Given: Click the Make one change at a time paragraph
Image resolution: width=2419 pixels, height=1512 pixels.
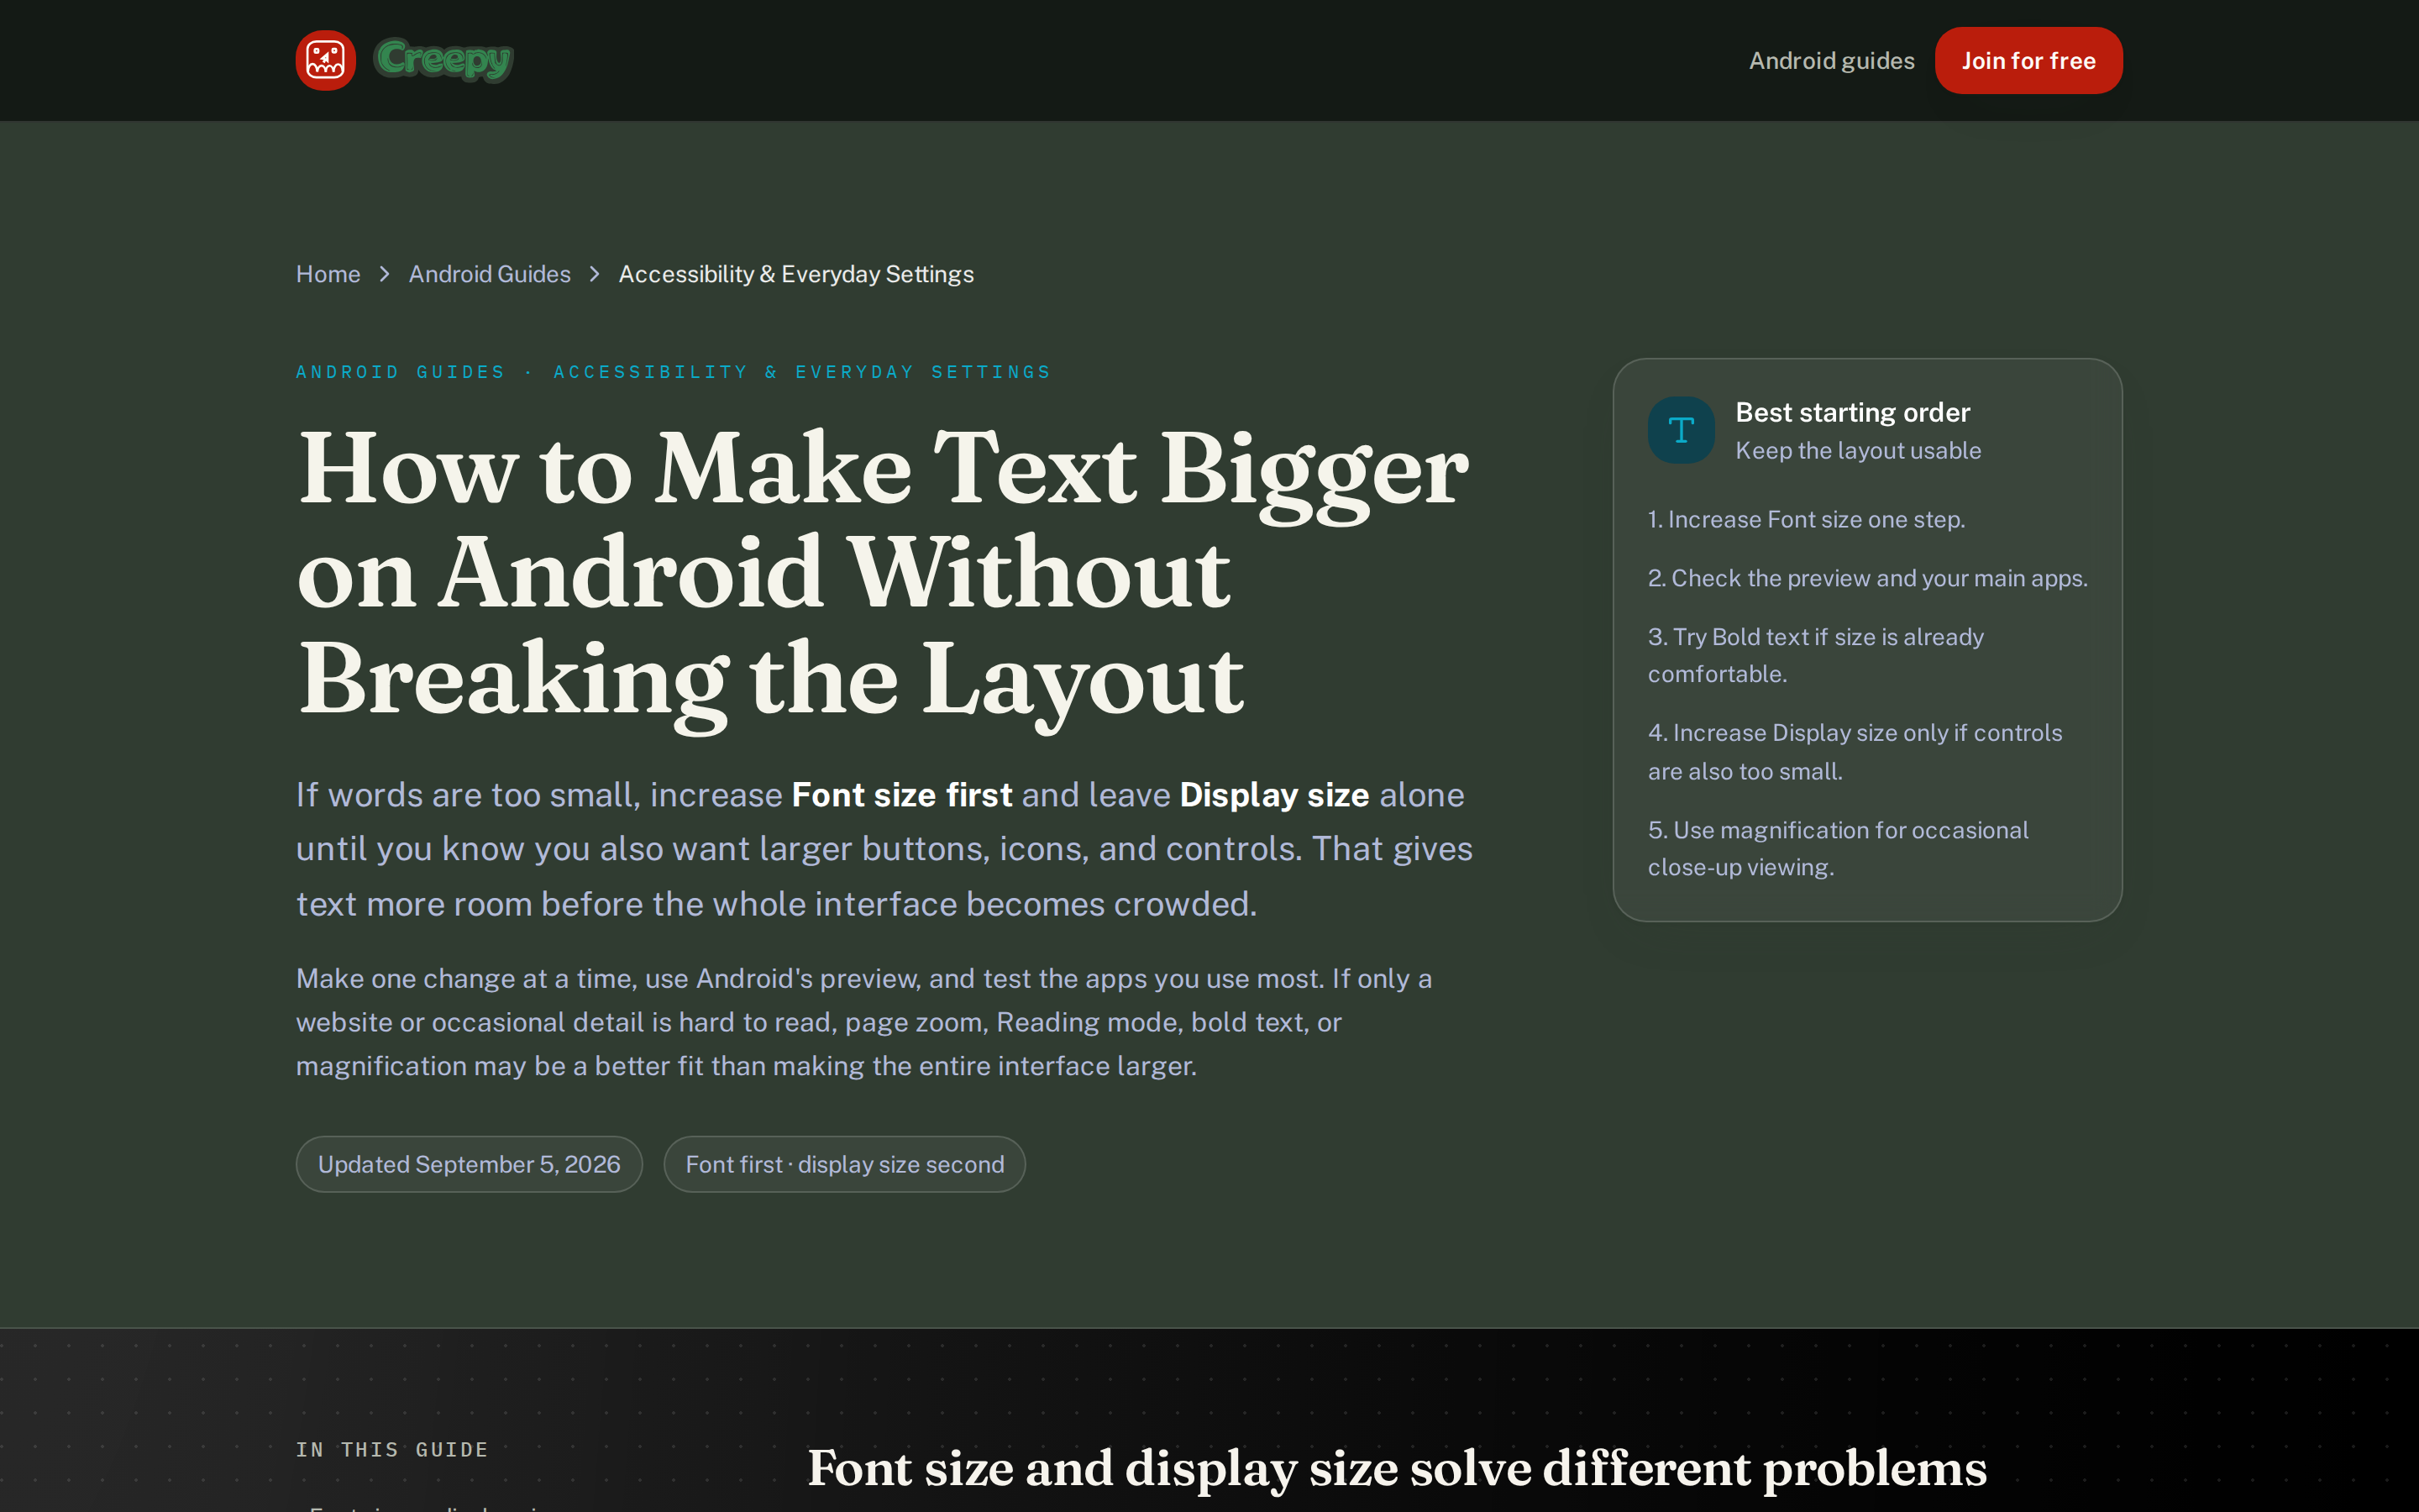Looking at the screenshot, I should [x=864, y=1022].
